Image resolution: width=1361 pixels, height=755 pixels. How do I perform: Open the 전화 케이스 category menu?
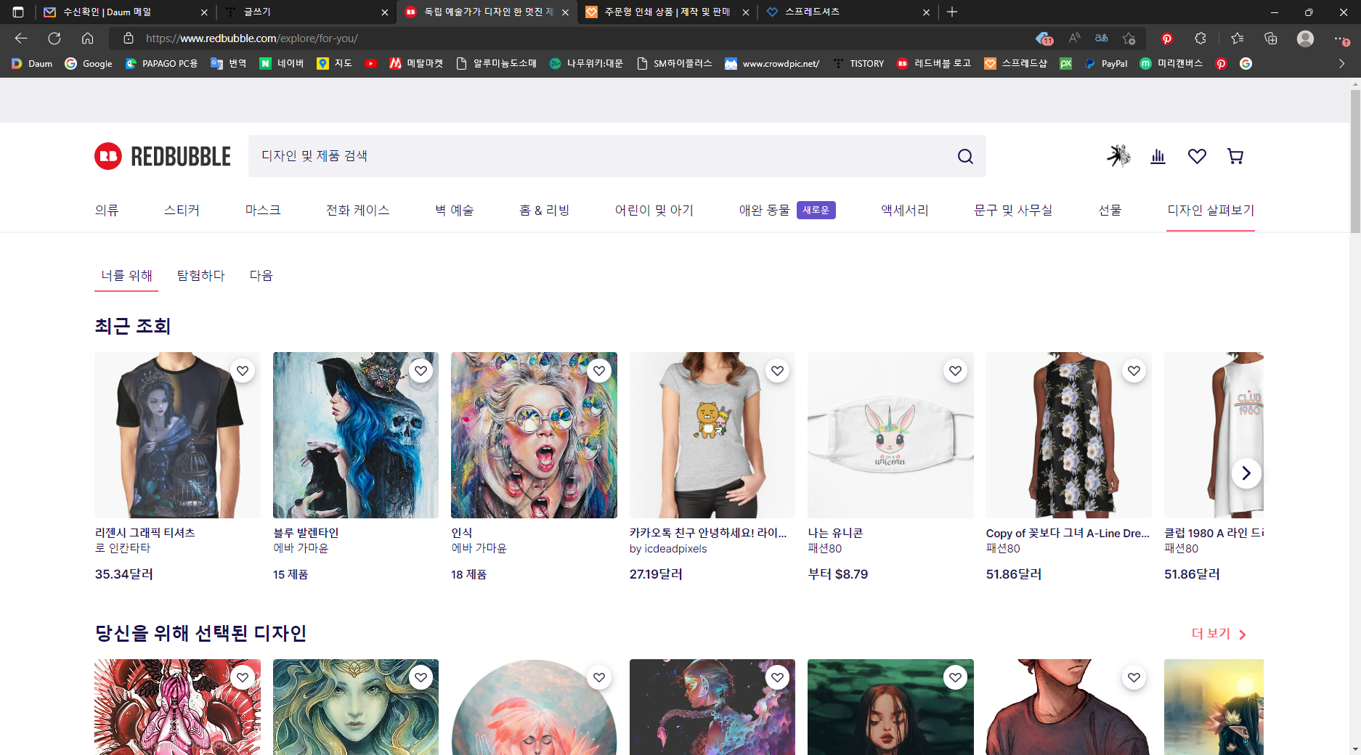pyautogui.click(x=357, y=211)
